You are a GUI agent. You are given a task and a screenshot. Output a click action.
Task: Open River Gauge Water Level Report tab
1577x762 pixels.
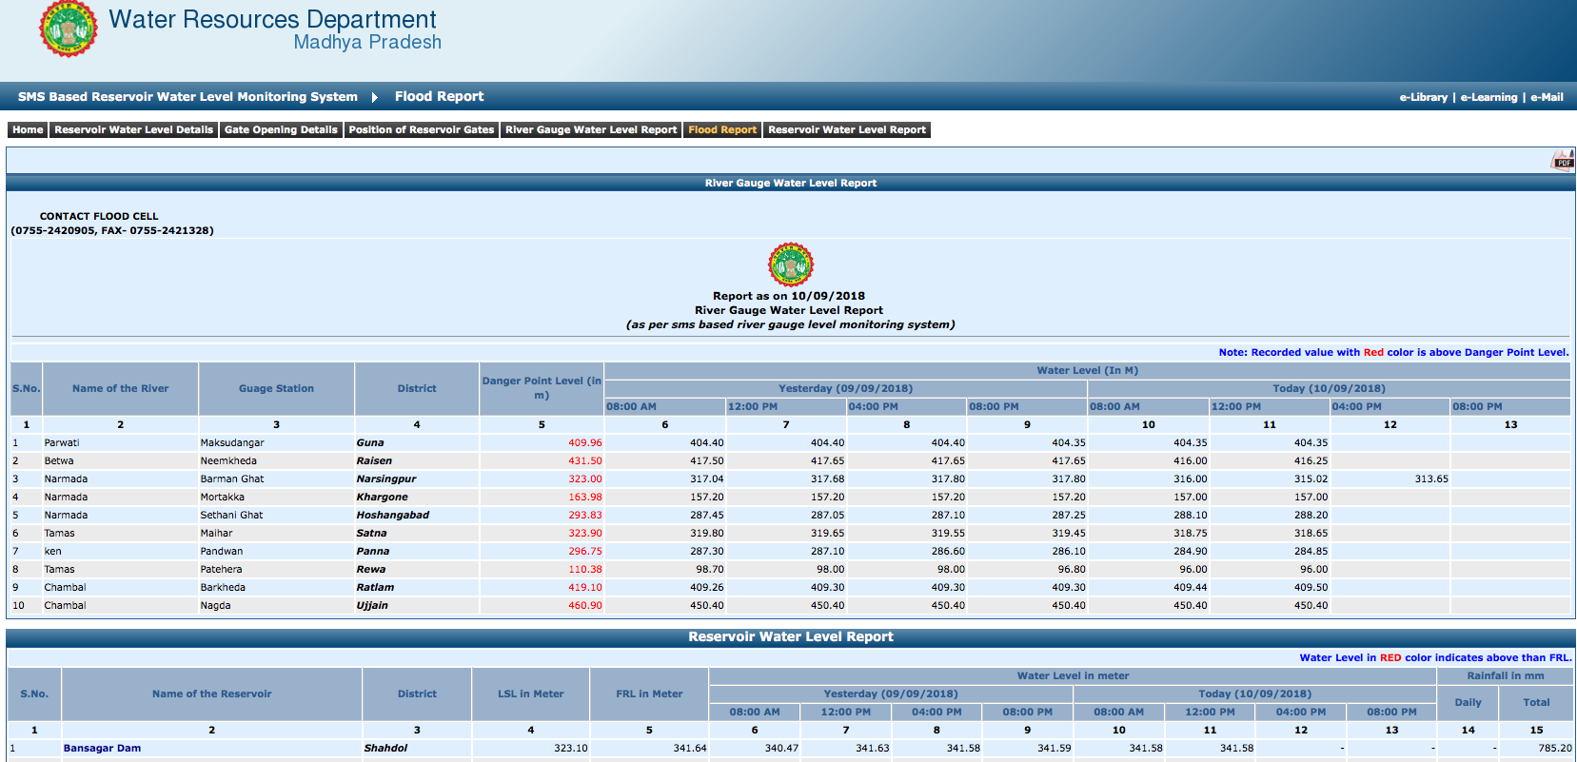coord(590,130)
